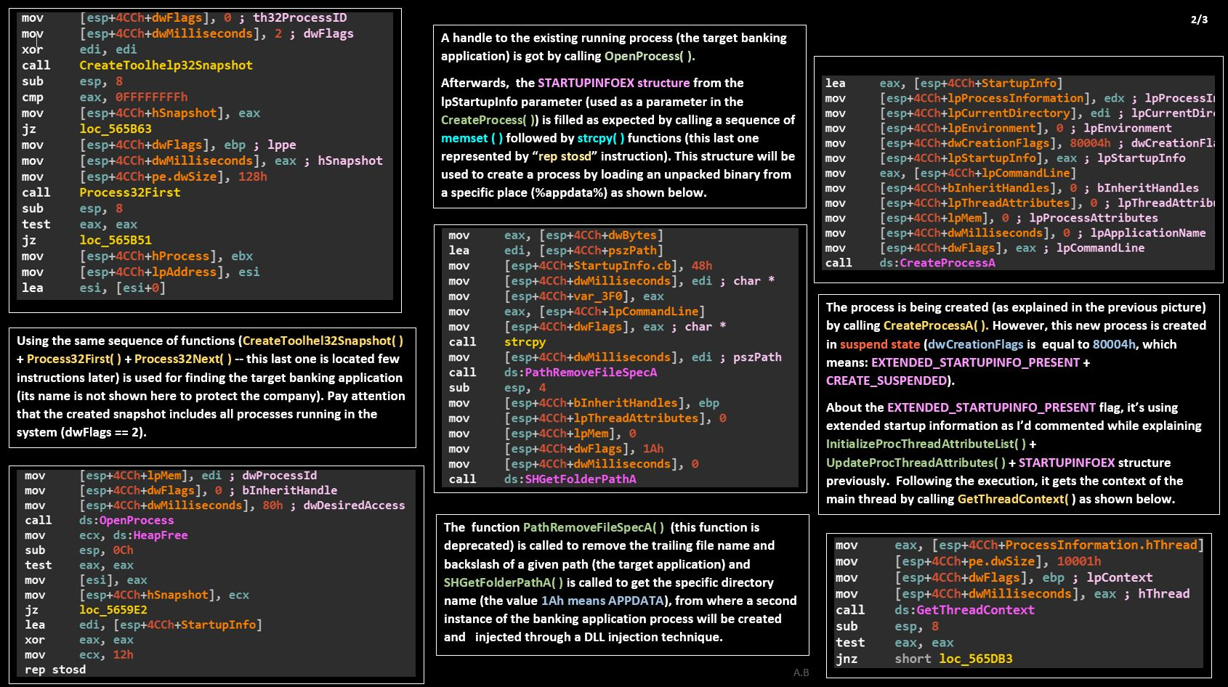Image resolution: width=1228 pixels, height=687 pixels.
Task: Click the 2/3 page number indicator
Action: (1199, 20)
